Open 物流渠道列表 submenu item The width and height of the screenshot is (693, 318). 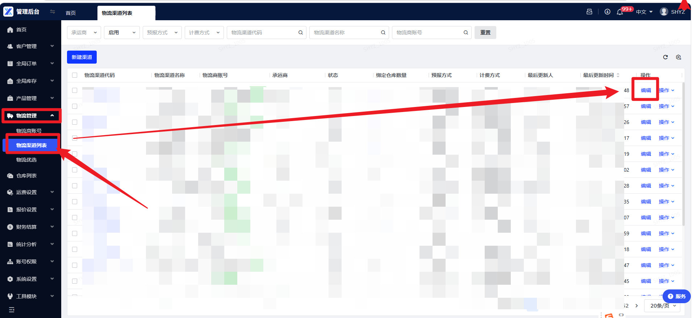click(32, 145)
